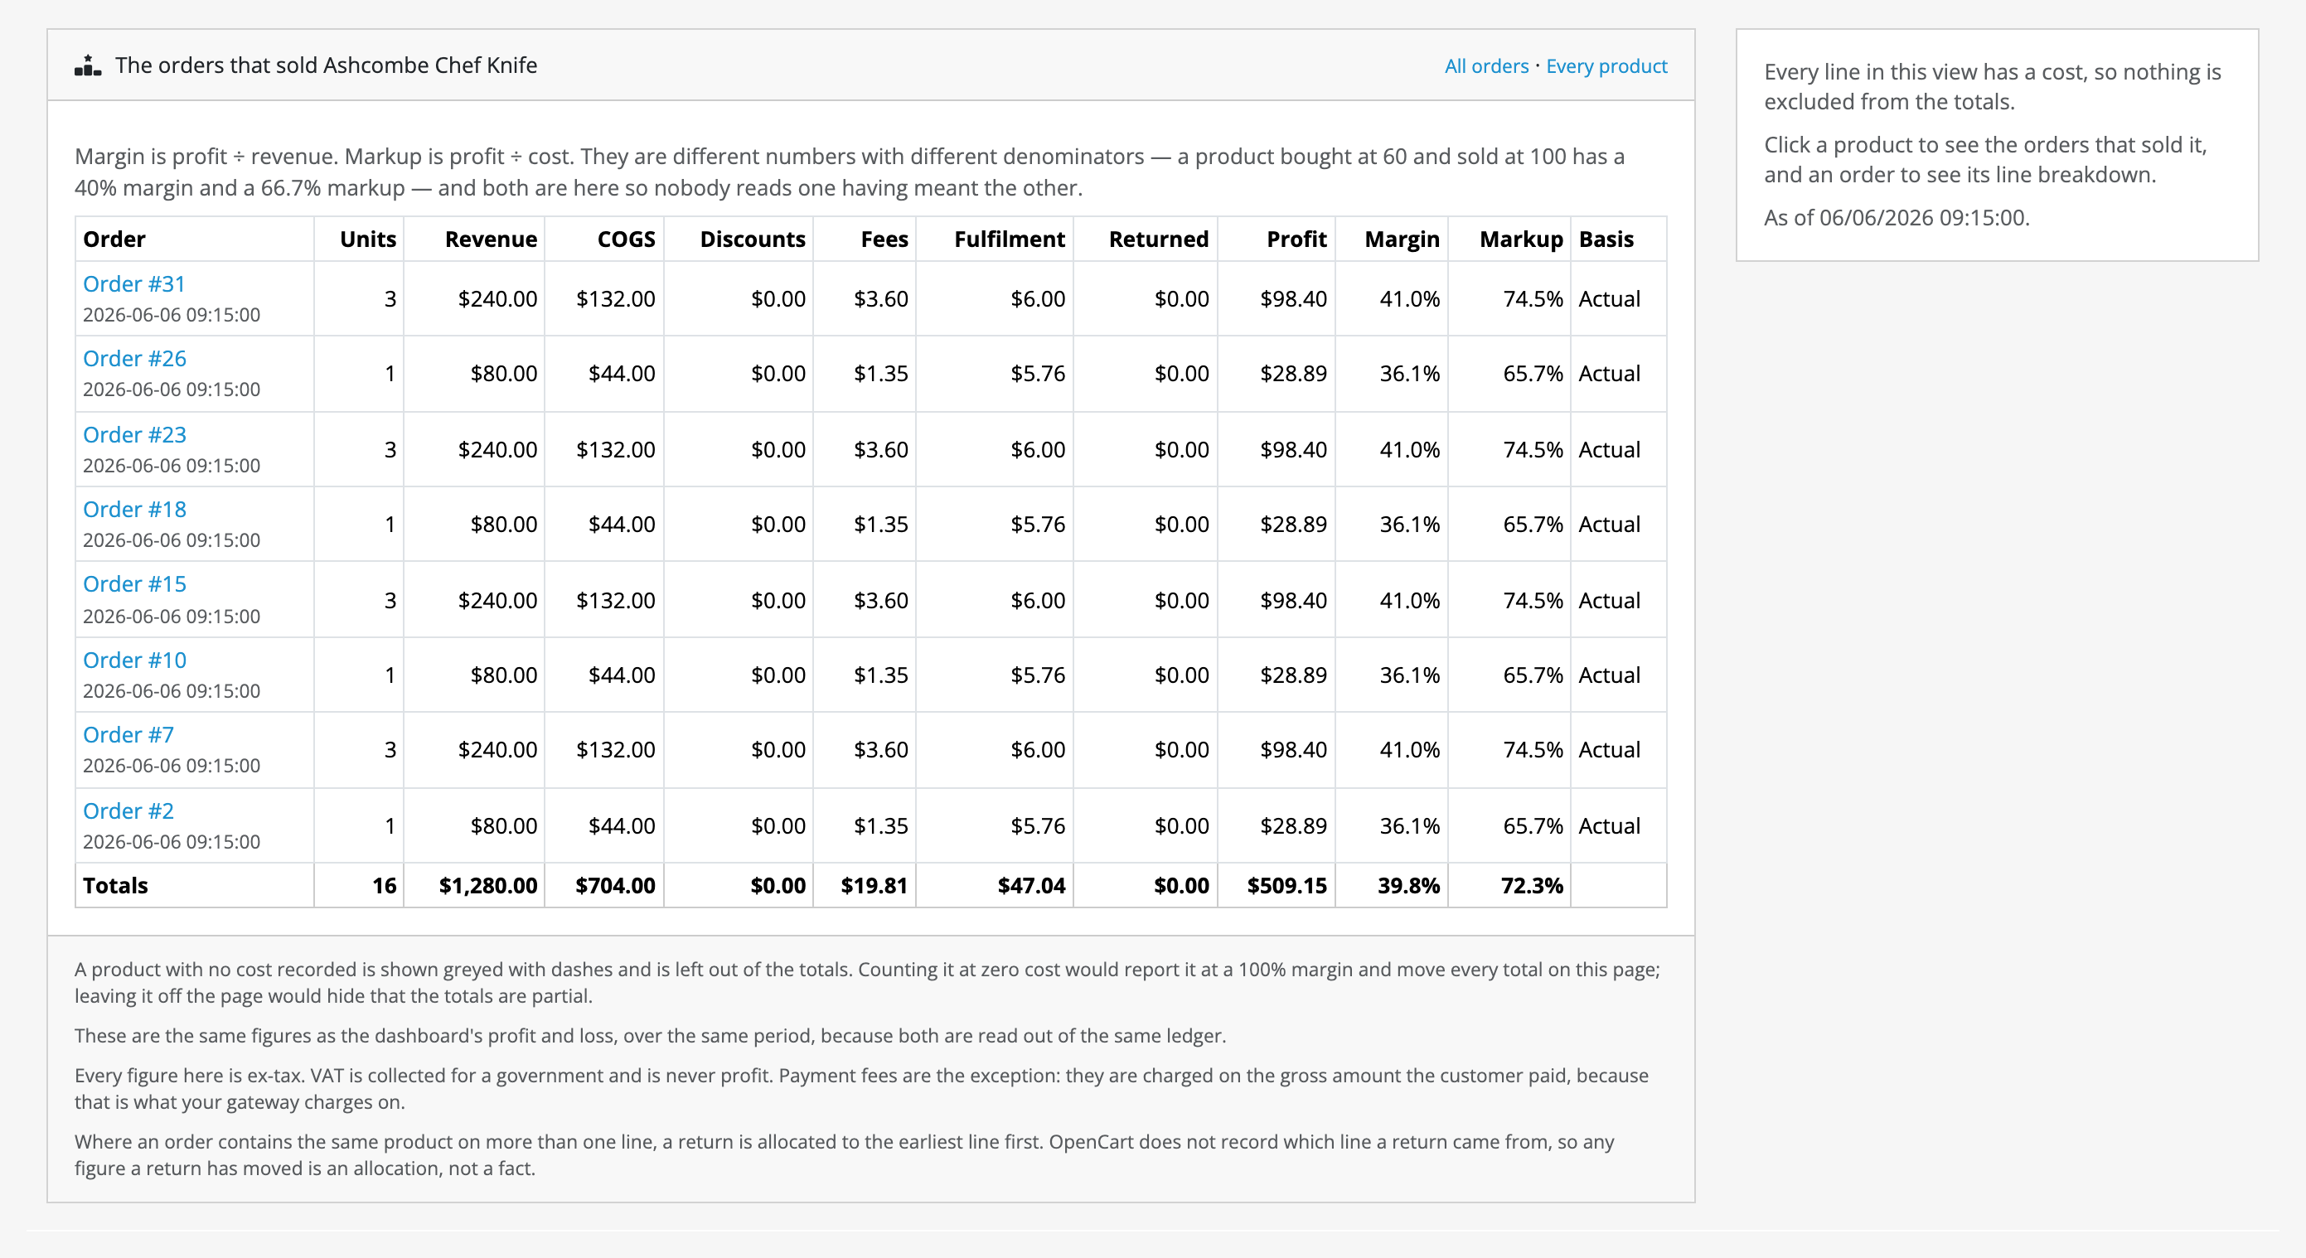This screenshot has height=1258, width=2306.
Task: Click the podium icon beside the panel title
Action: [x=88, y=65]
